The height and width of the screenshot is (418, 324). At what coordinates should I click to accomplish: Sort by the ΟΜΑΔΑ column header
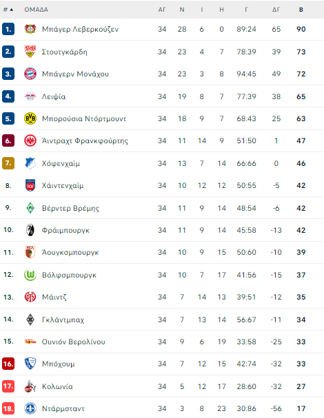(37, 10)
